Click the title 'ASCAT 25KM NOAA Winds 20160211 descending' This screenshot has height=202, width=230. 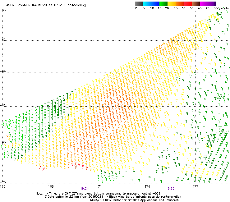click(46, 5)
